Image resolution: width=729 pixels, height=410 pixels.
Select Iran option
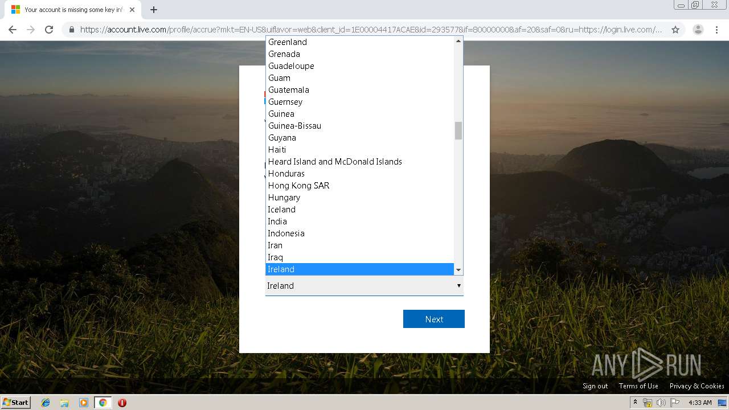tap(360, 245)
